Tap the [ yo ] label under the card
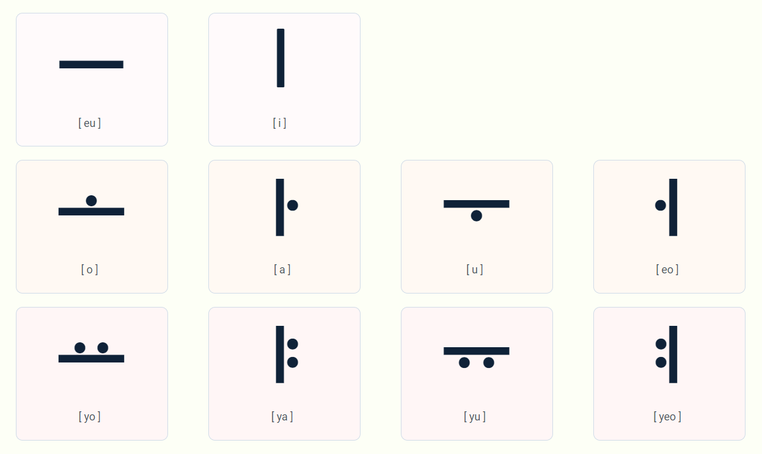This screenshot has height=454, width=762. coord(90,417)
